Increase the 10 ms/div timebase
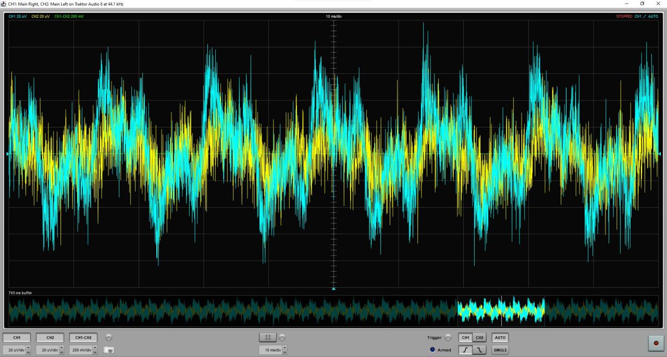The image size is (667, 357). click(x=285, y=348)
